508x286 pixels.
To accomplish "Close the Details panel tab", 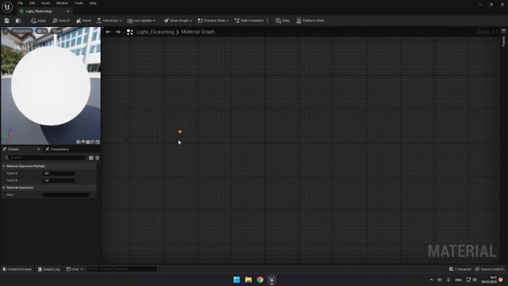I will [x=39, y=149].
